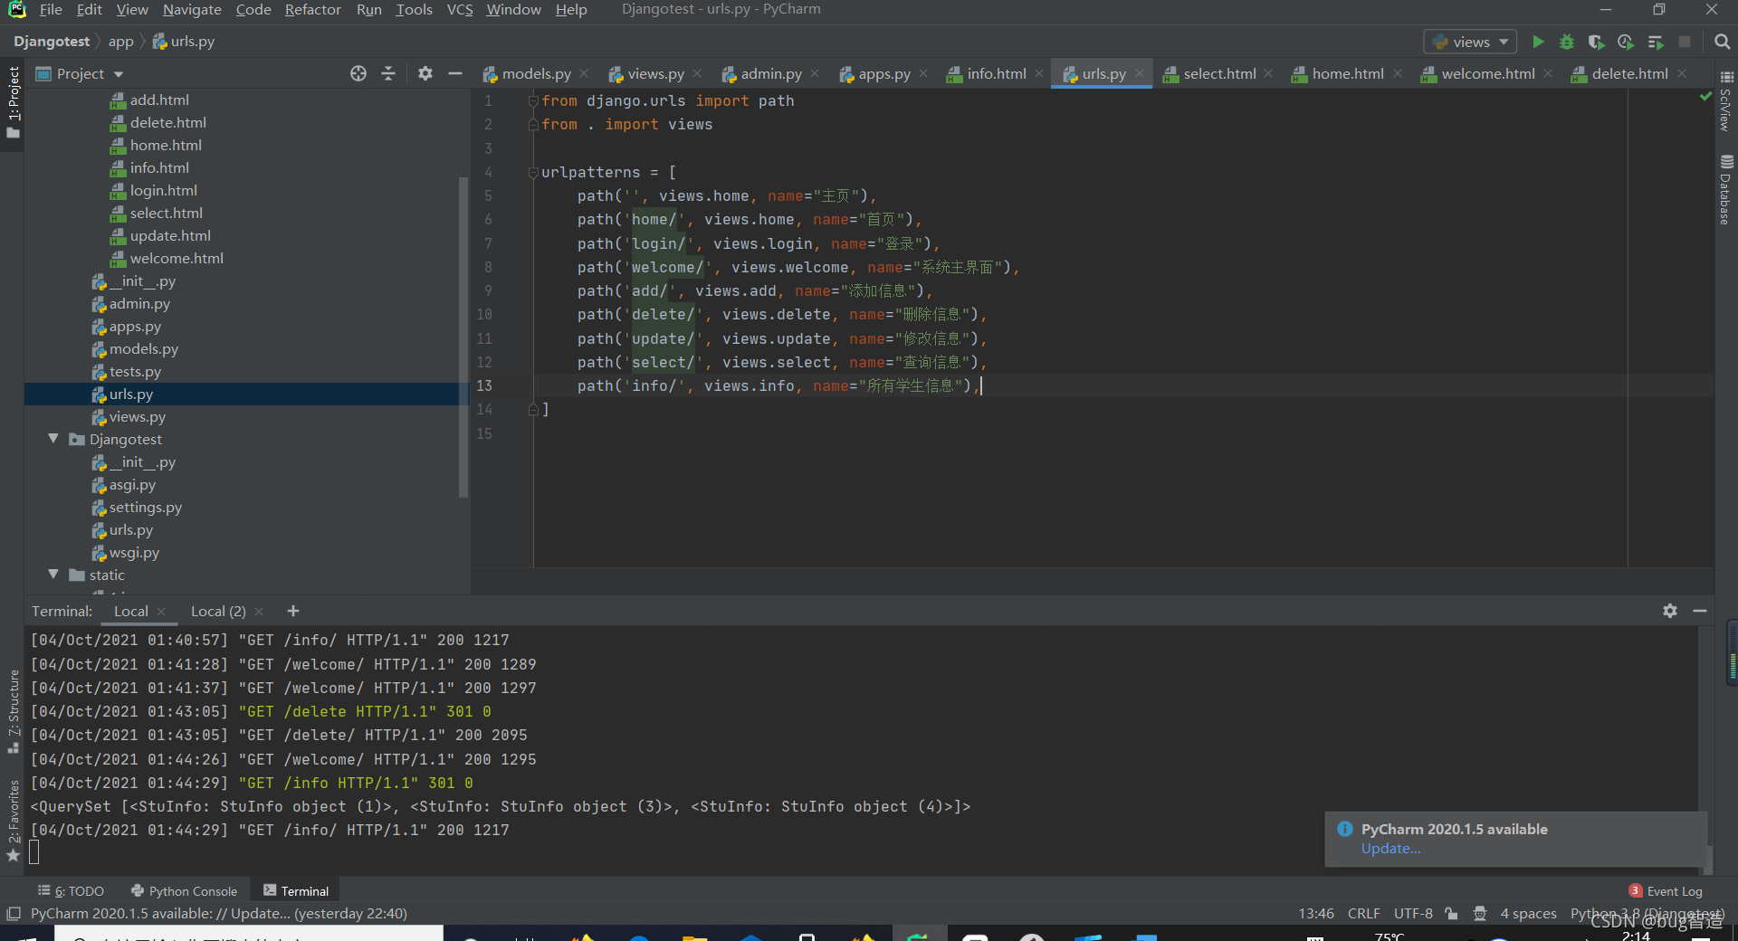The height and width of the screenshot is (941, 1738).
Task: Change 4 spaces indentation setting
Action: 1528,914
